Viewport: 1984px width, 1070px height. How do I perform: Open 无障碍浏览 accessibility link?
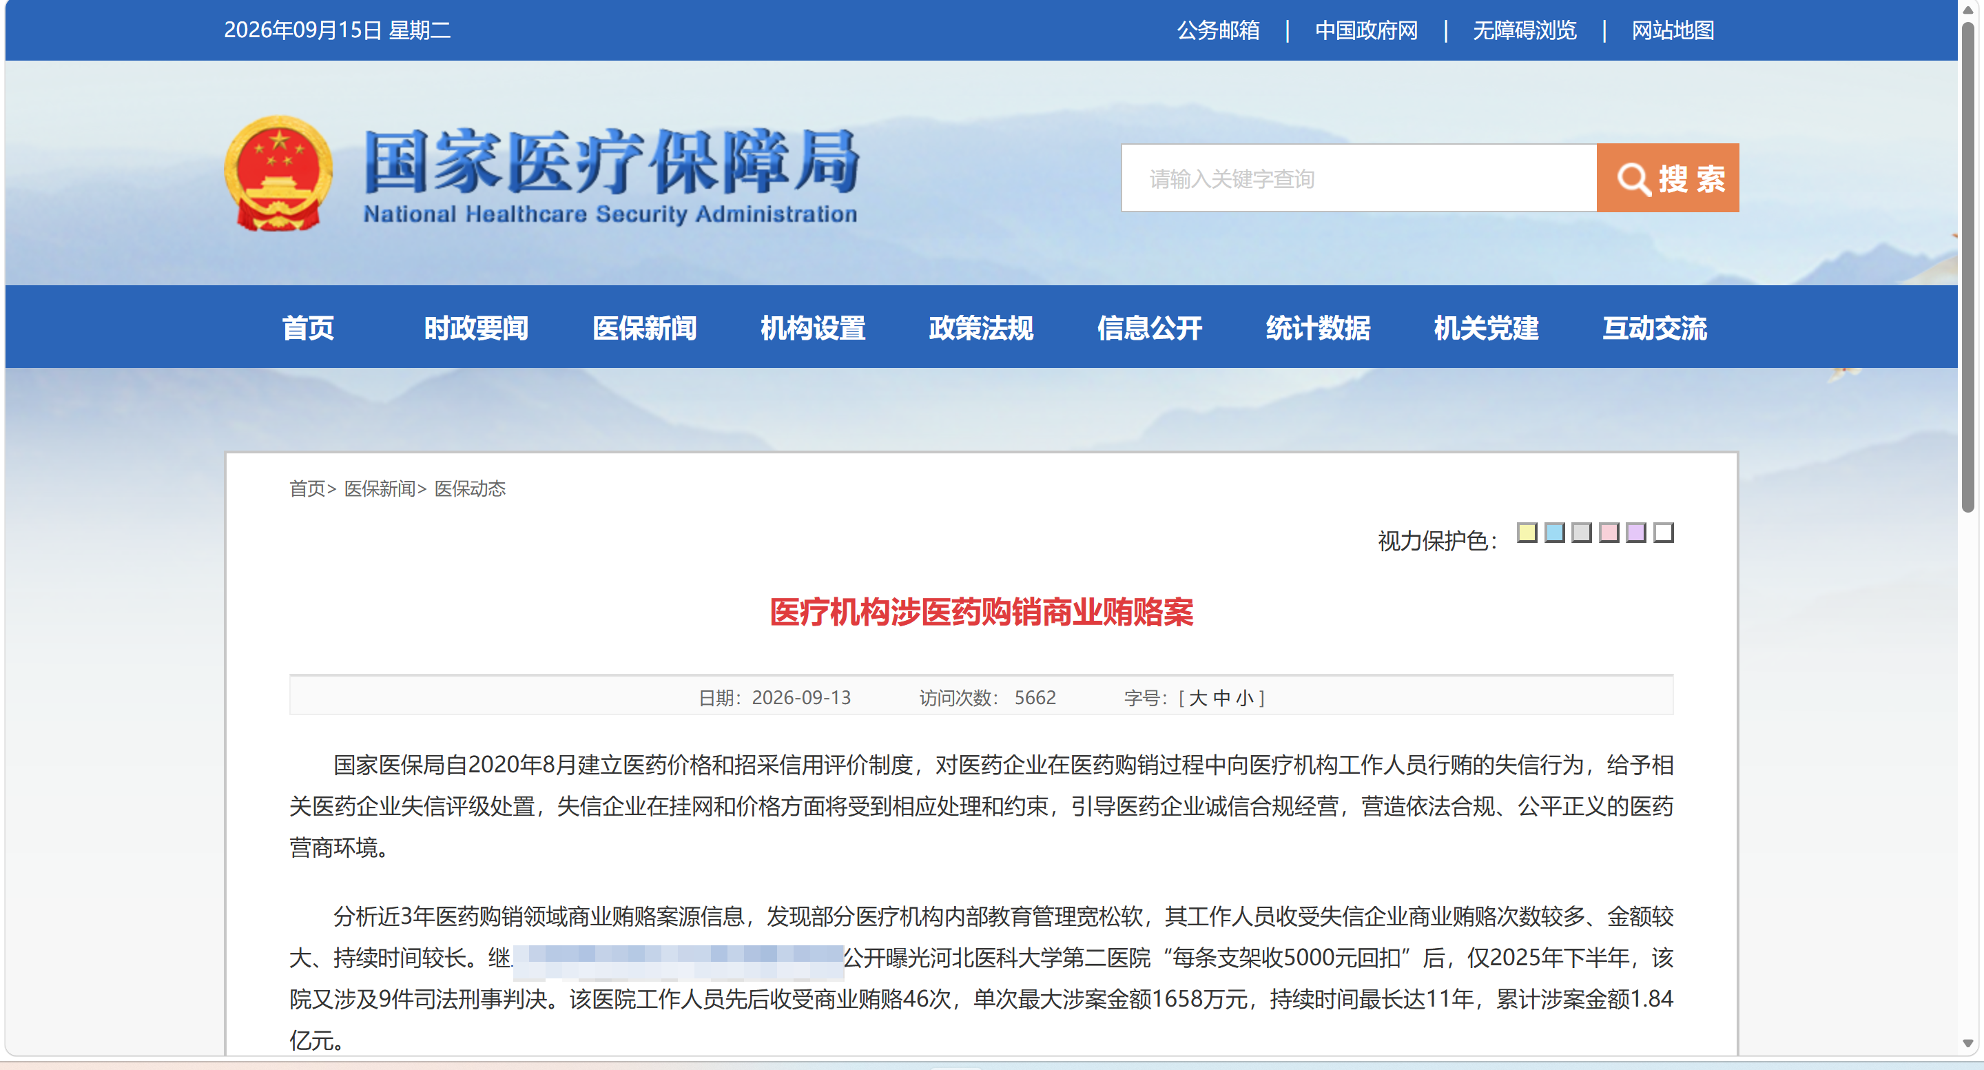click(x=1525, y=30)
